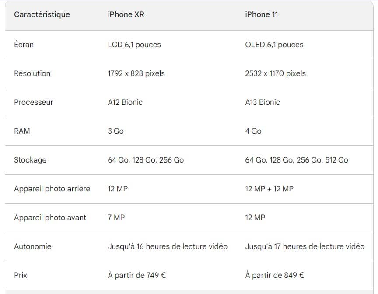This screenshot has width=378, height=294.
Task: Select the iPhone 11 column header
Action: pyautogui.click(x=261, y=14)
